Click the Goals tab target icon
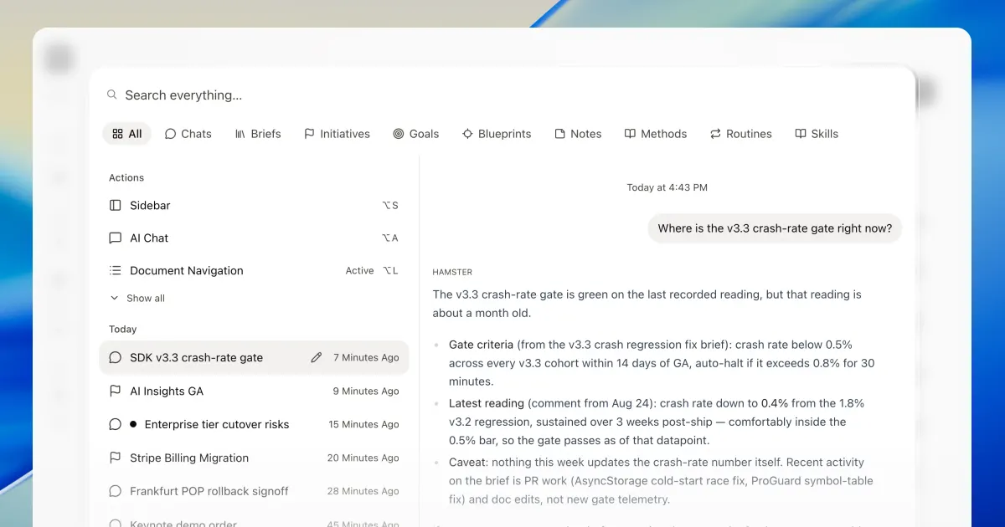 click(x=399, y=134)
